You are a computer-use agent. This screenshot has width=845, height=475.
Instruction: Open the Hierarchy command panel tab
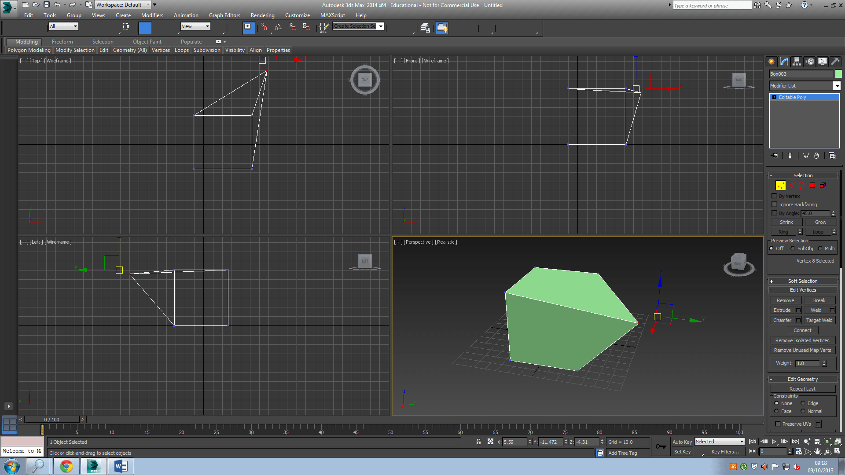pyautogui.click(x=797, y=62)
